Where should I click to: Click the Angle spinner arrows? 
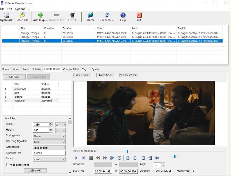163,165
